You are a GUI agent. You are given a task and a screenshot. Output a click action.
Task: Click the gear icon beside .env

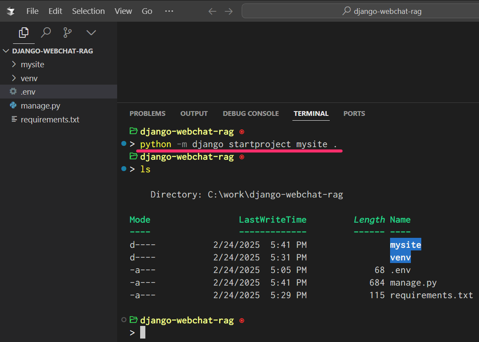point(13,92)
